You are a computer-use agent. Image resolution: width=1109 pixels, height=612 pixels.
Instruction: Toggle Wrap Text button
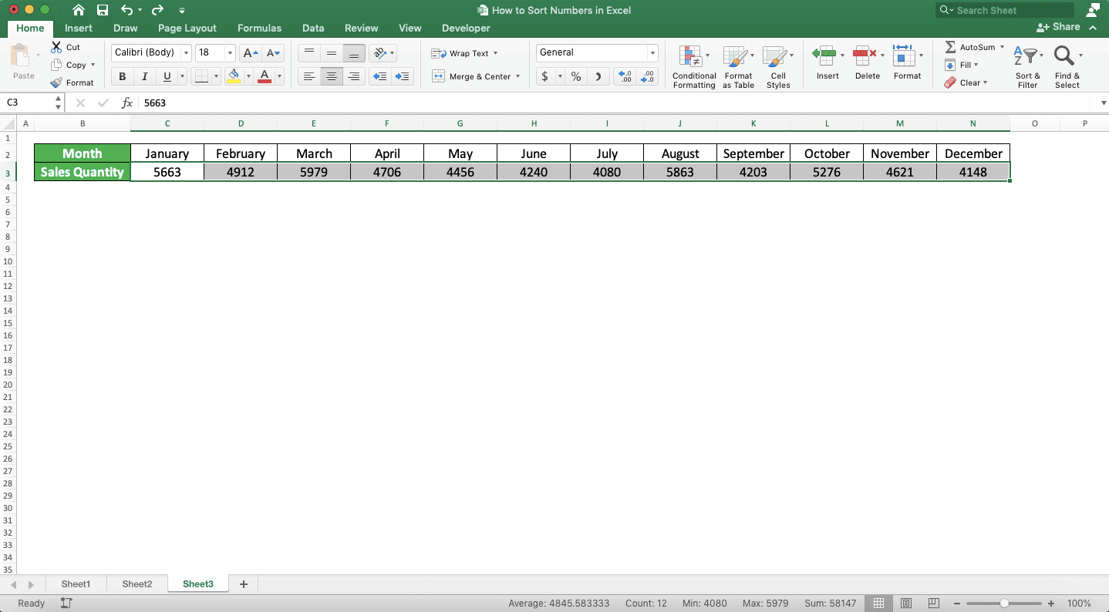point(465,53)
